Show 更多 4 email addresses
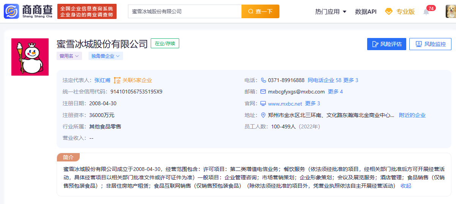This screenshot has width=456, height=204. coord(335,92)
